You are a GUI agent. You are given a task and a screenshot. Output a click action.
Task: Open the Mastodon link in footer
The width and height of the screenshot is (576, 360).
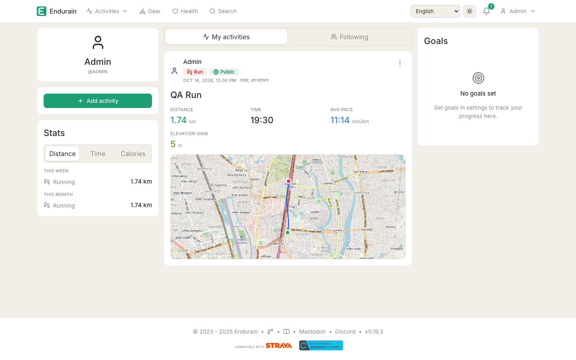click(x=312, y=332)
